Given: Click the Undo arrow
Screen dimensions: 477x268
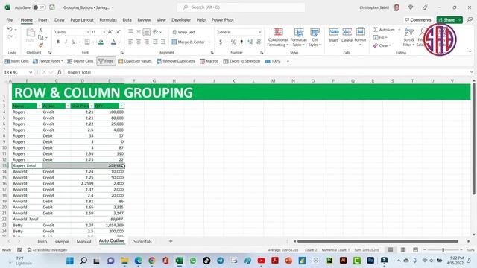Looking at the screenshot, I should [10, 30].
